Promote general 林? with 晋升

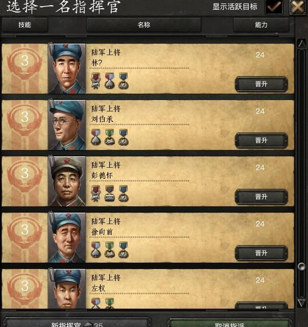261,84
